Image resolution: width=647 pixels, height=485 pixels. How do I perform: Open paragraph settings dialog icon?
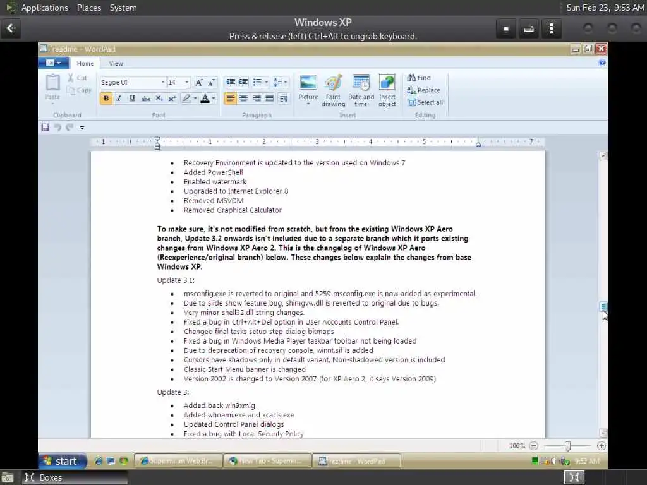284,98
